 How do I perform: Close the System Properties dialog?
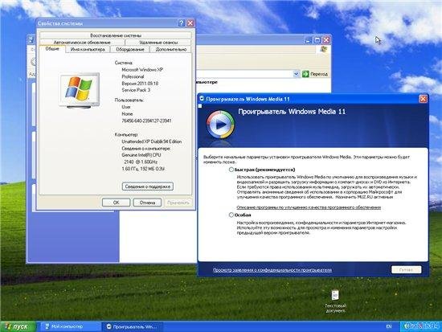(x=190, y=23)
